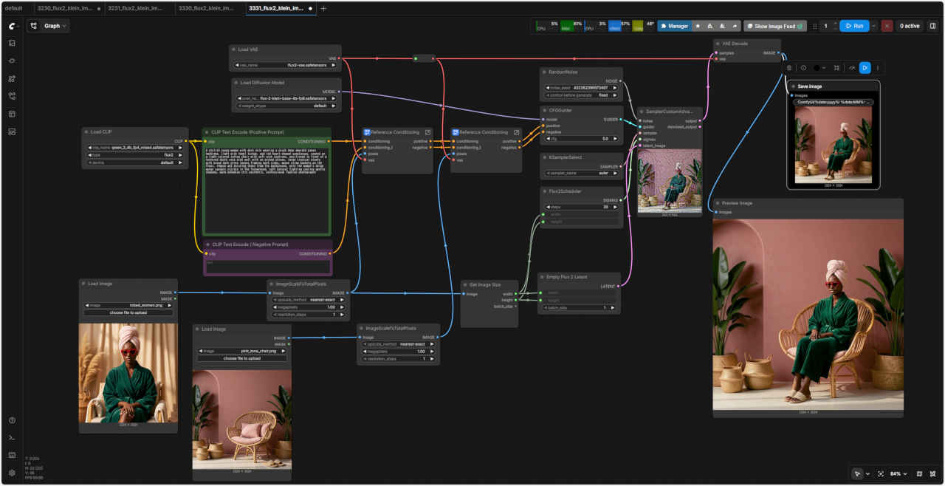Image resolution: width=945 pixels, height=486 pixels.
Task: Click the delete trash icon in node toolbar
Action: [x=789, y=68]
